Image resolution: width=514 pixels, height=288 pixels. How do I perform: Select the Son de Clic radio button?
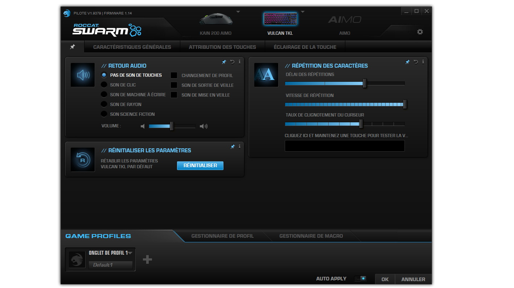104,85
